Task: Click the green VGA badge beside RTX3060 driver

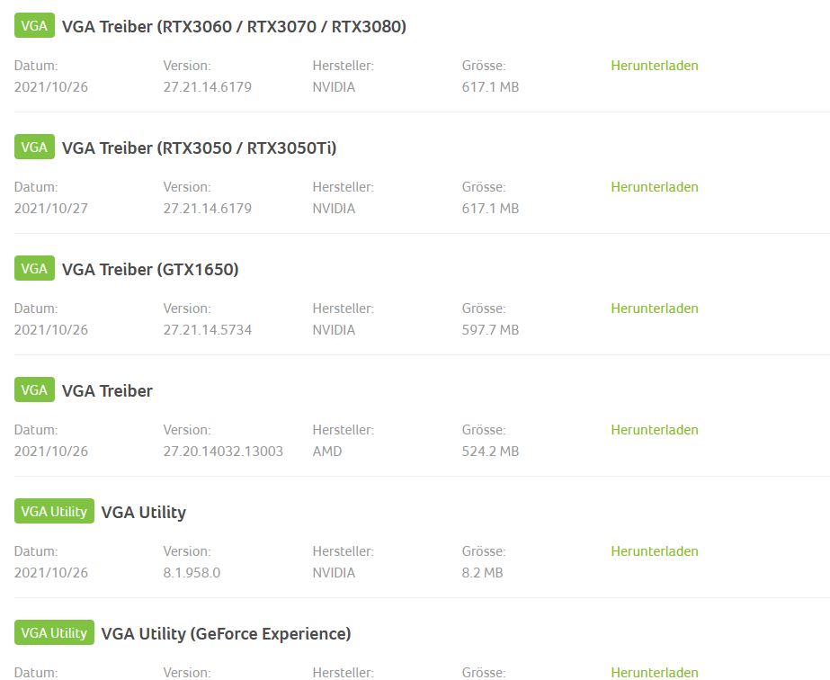Action: point(34,26)
